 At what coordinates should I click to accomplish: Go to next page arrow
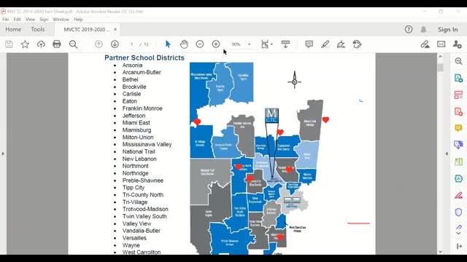pos(115,44)
